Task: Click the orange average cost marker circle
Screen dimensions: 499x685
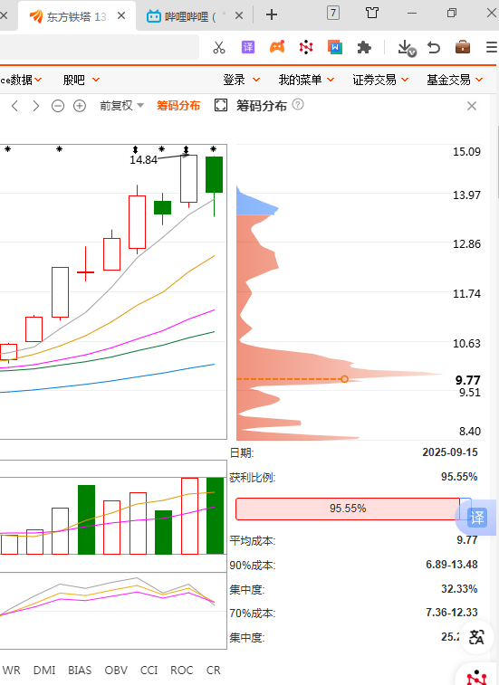Action: pos(345,379)
